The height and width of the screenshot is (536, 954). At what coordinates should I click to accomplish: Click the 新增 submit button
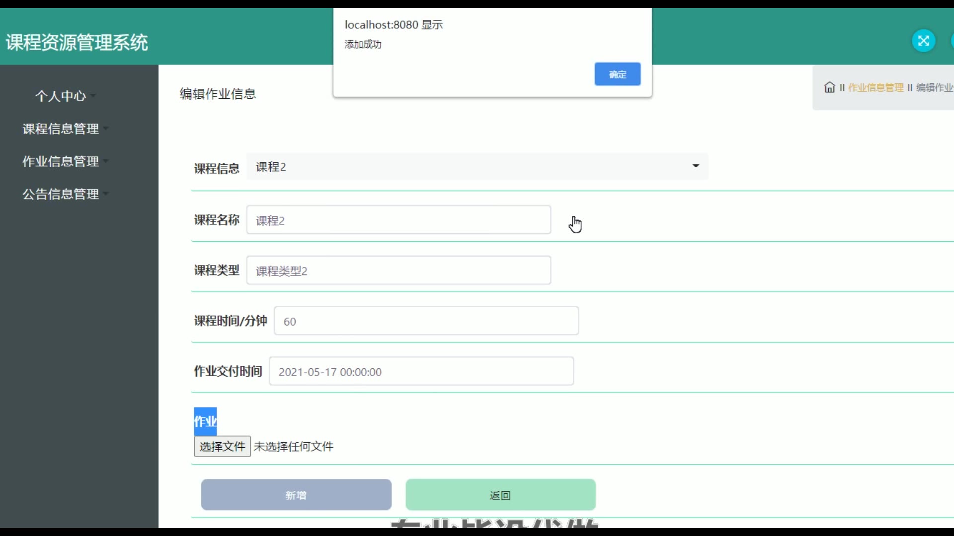[296, 495]
